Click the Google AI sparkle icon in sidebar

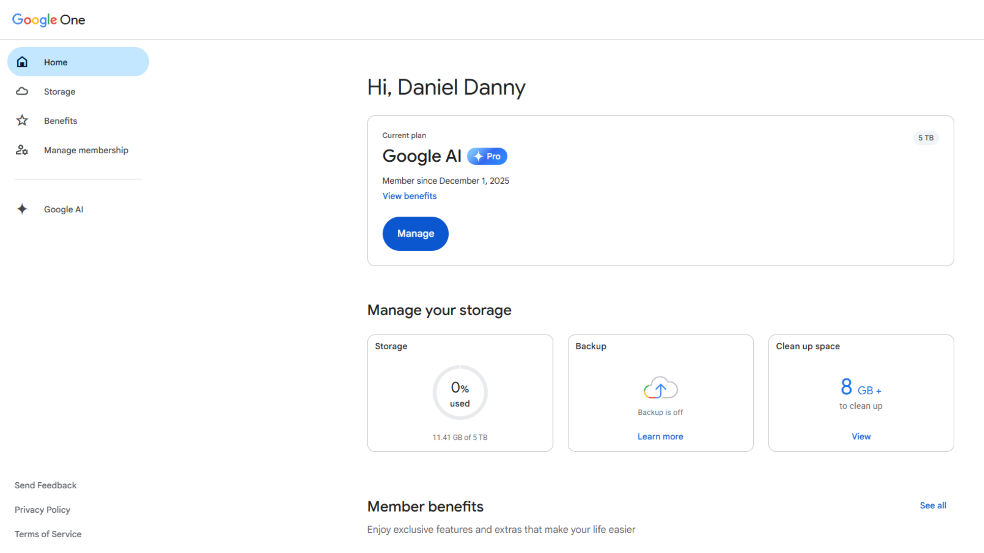click(x=22, y=209)
